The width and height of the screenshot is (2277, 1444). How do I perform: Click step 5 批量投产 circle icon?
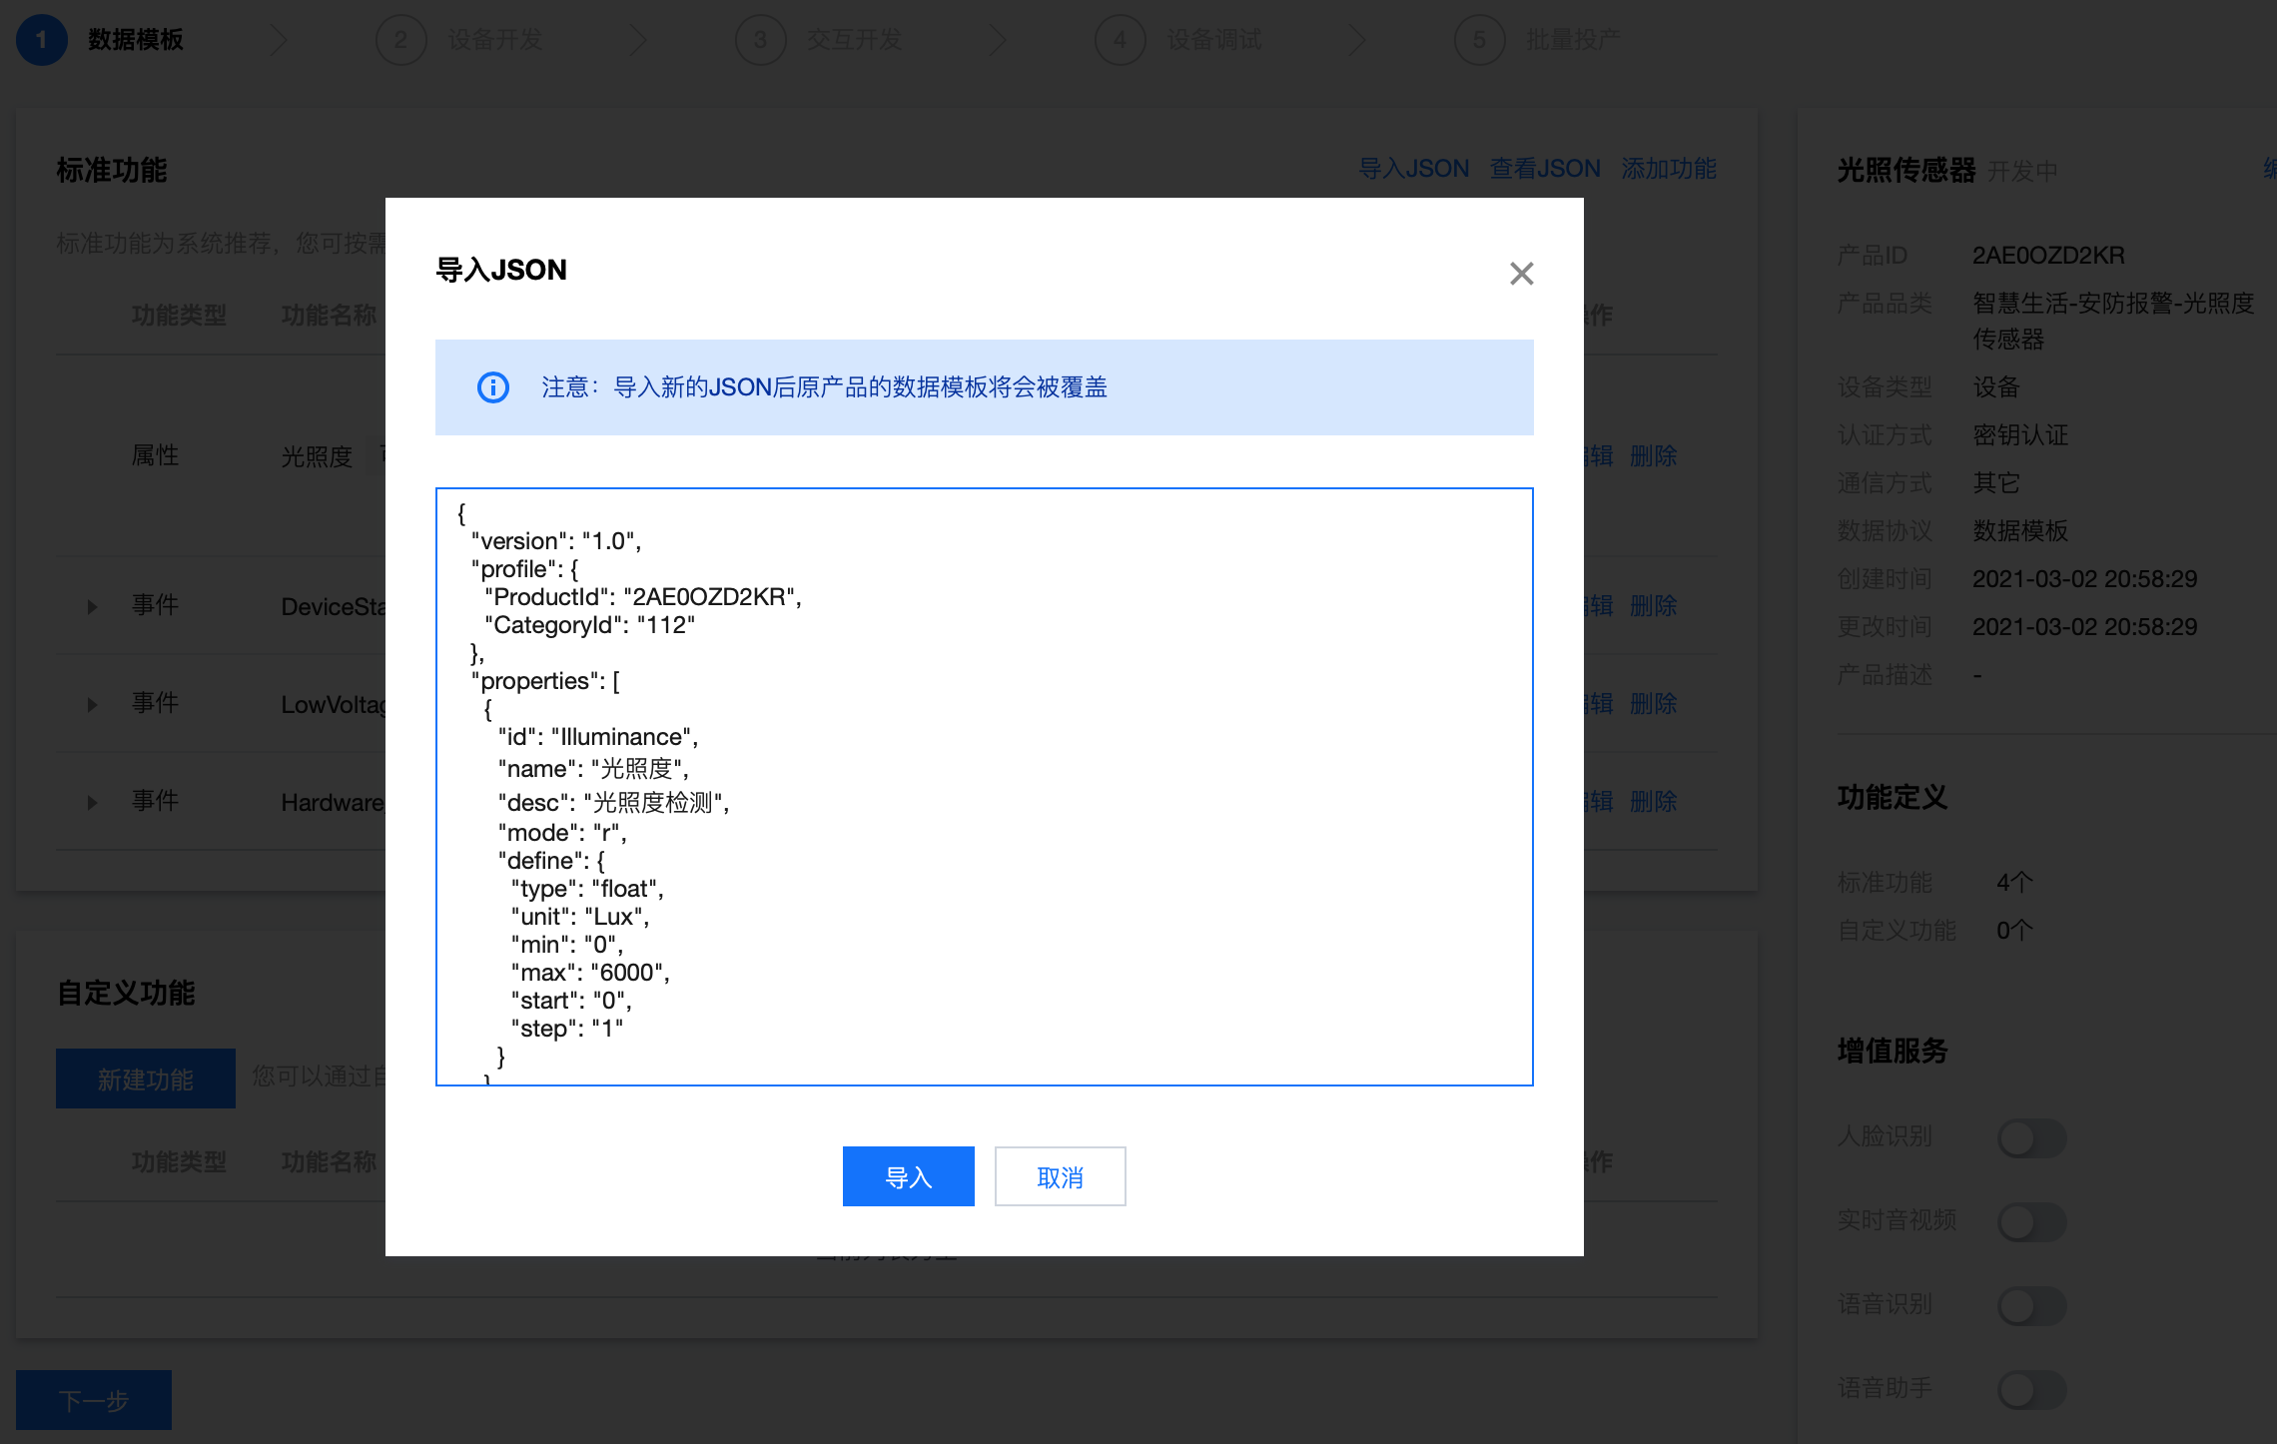click(1479, 40)
